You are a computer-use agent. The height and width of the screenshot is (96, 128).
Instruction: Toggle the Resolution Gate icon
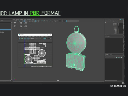27,21
